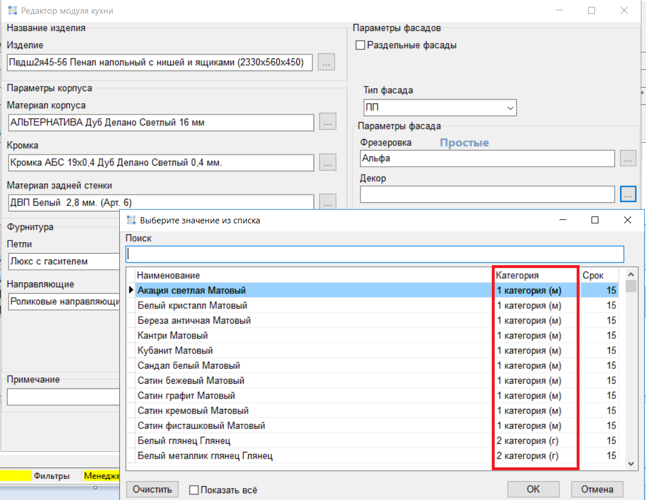Viewport: 646px width, 500px height.
Task: Click the Отмена button
Action: point(597,489)
